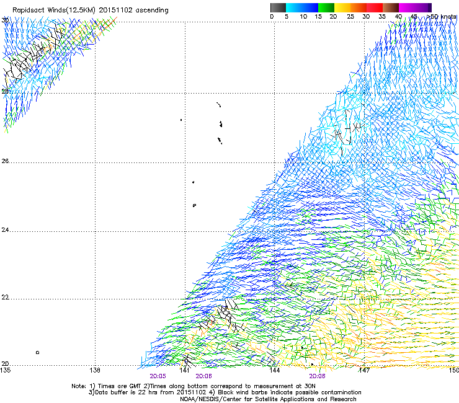Click the black contaminated barbs cluster below 22N
This screenshot has height=403, width=459.
click(x=223, y=316)
